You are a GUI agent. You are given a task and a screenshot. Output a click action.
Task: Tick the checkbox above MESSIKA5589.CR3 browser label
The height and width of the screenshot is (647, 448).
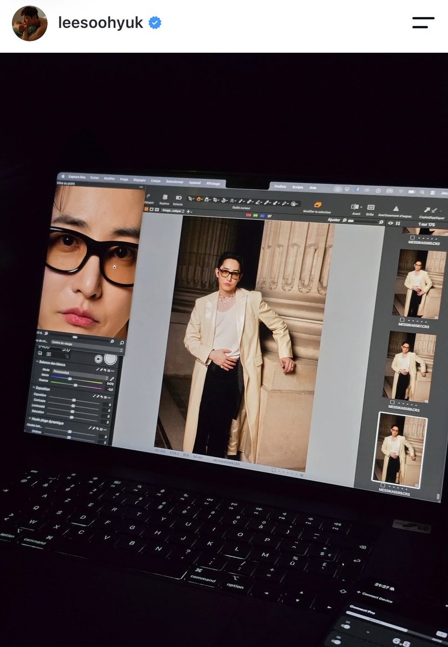point(382,485)
